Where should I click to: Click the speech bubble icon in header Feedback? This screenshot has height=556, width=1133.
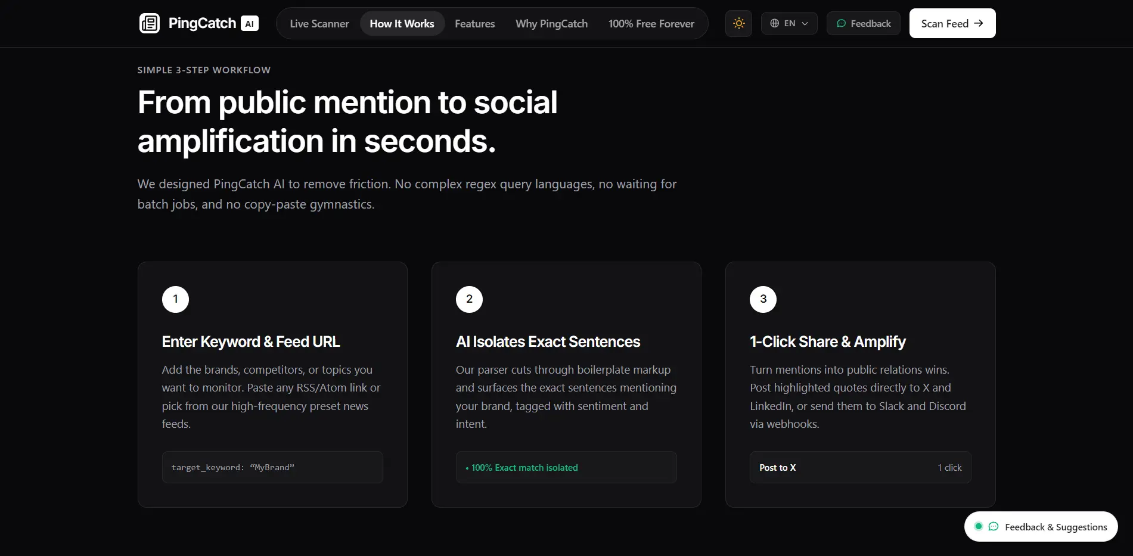click(x=842, y=23)
